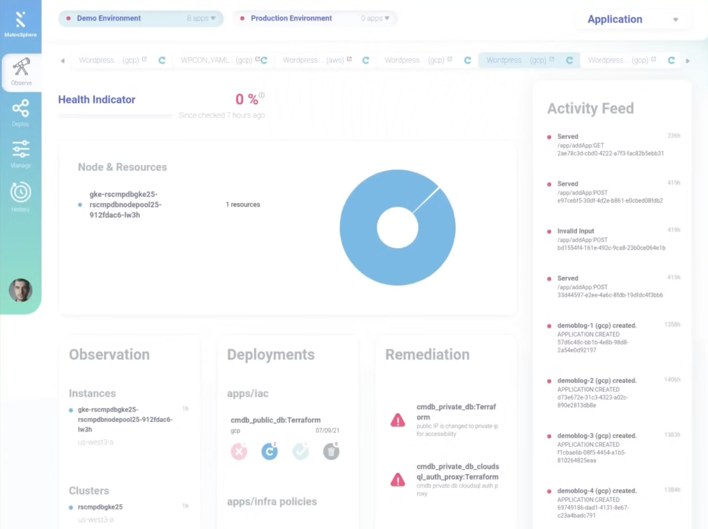
Task: Click the '07/09/21' deployment date
Action: (x=327, y=431)
